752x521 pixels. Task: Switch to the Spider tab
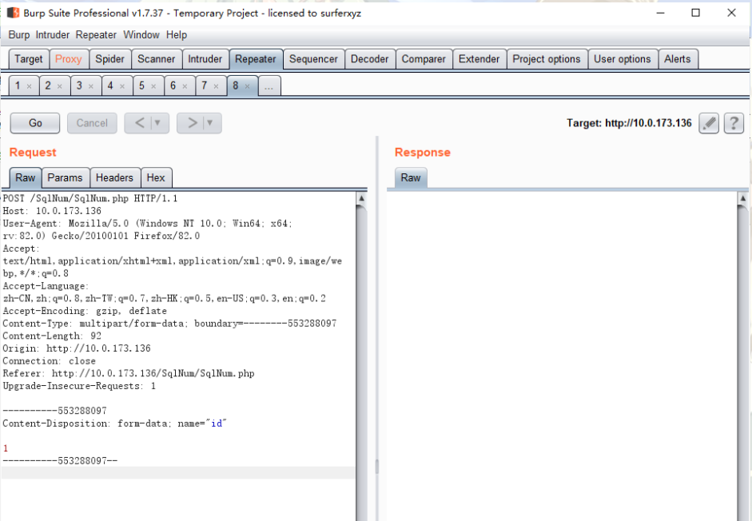click(x=109, y=59)
